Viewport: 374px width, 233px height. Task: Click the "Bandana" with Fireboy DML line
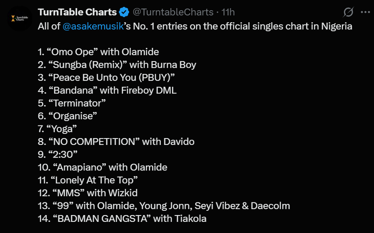pyautogui.click(x=107, y=90)
